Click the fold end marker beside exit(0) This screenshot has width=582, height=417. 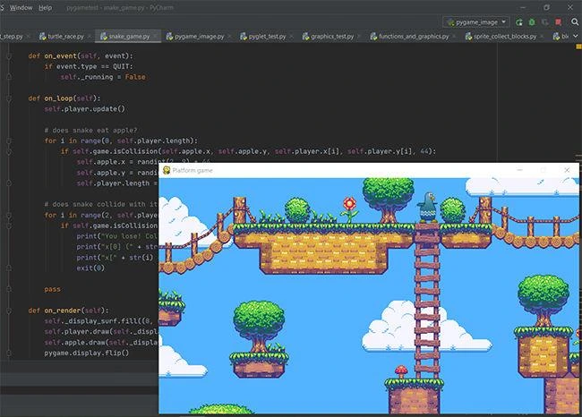tap(9, 268)
